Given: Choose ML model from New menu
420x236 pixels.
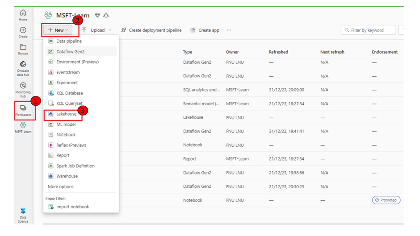Looking at the screenshot, I should (x=81, y=124).
